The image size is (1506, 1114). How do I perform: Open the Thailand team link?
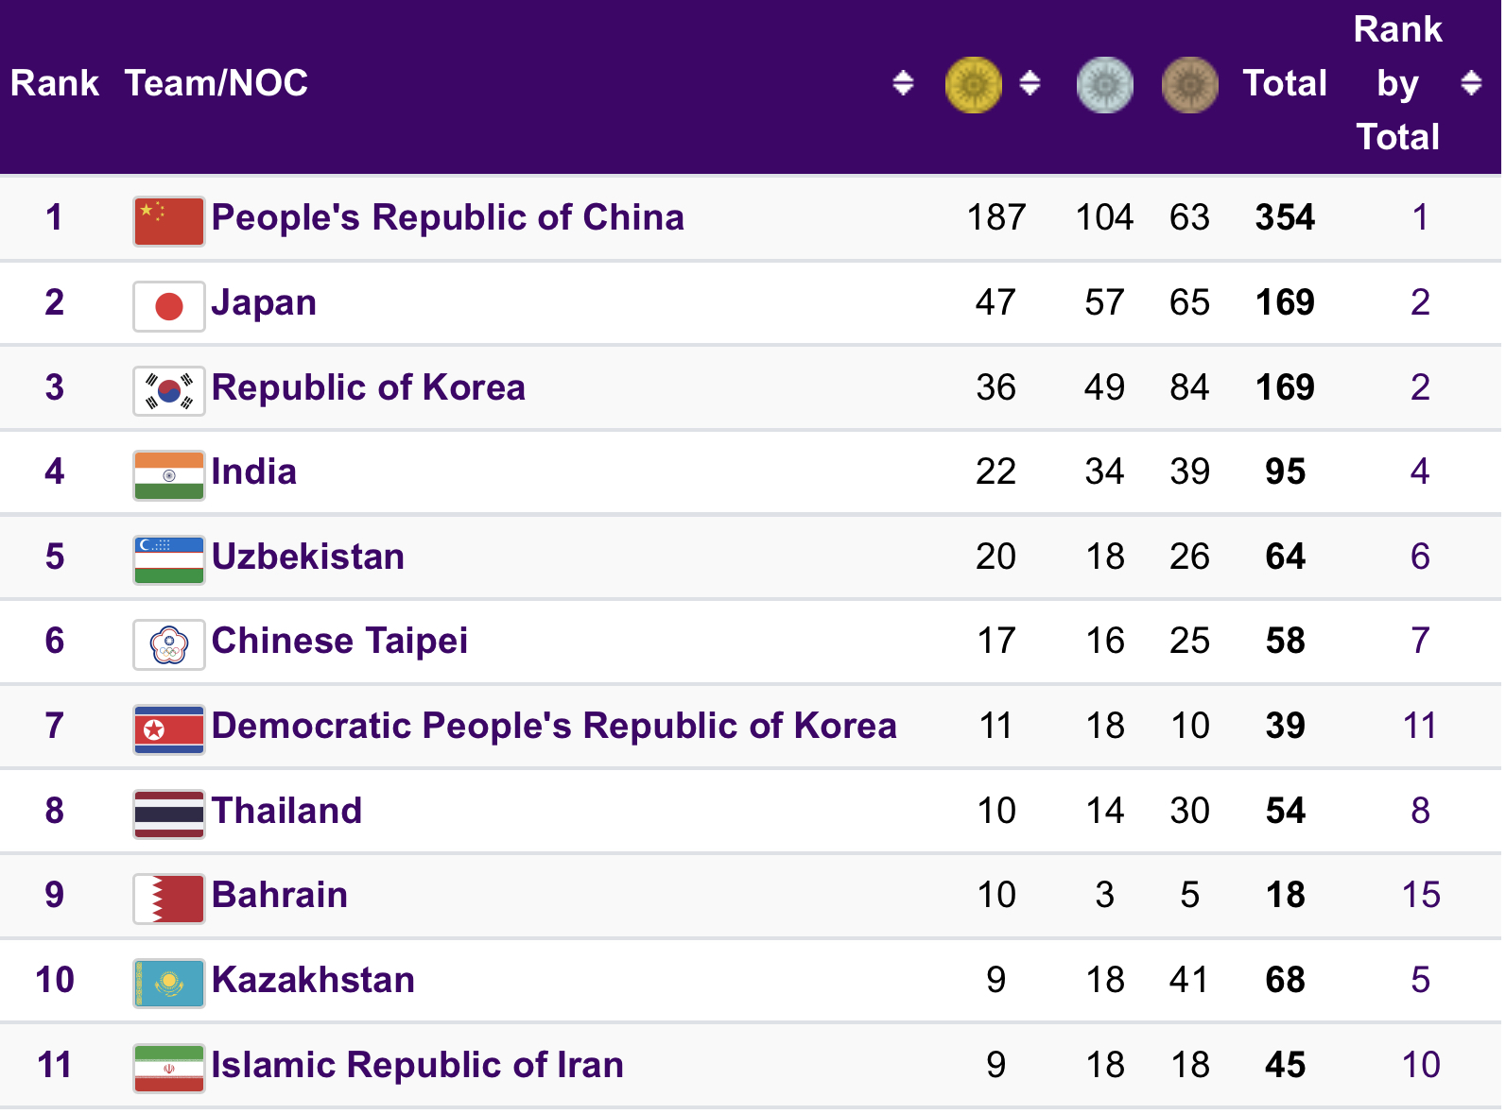point(286,811)
